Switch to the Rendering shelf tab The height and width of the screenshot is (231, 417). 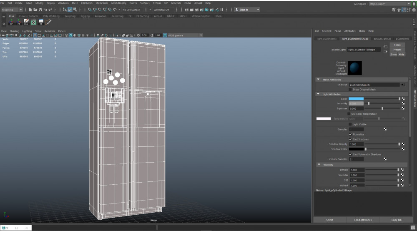[117, 16]
